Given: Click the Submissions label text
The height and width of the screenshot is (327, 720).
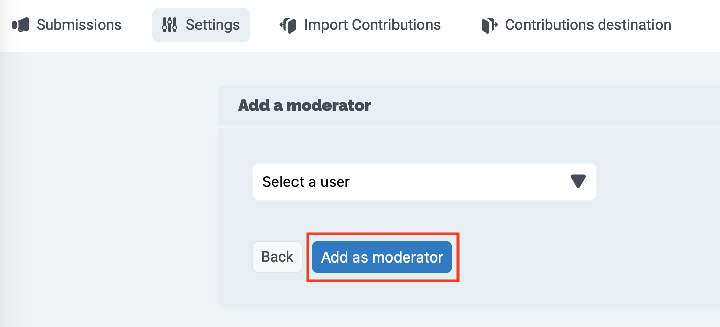Looking at the screenshot, I should 79,25.
